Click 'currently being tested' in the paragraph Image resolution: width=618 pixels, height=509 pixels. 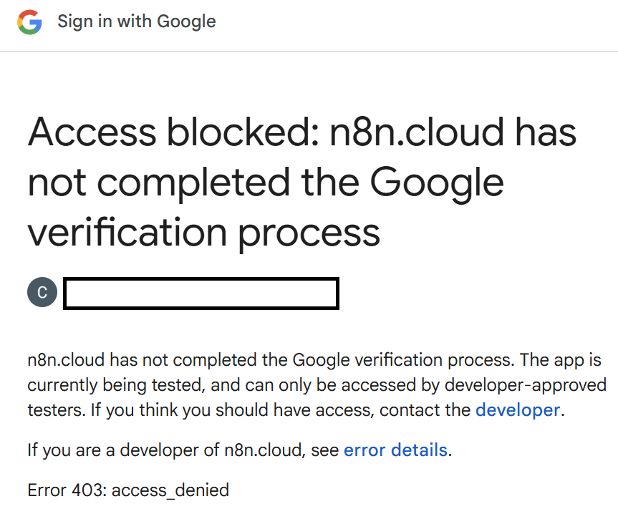pos(117,386)
